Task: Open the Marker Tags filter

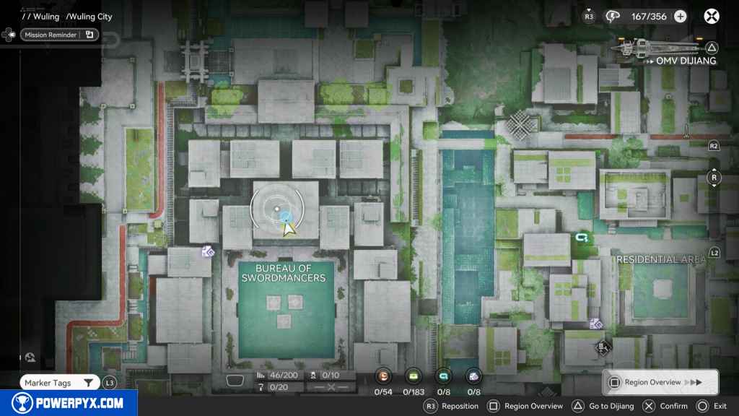Action: [x=58, y=383]
